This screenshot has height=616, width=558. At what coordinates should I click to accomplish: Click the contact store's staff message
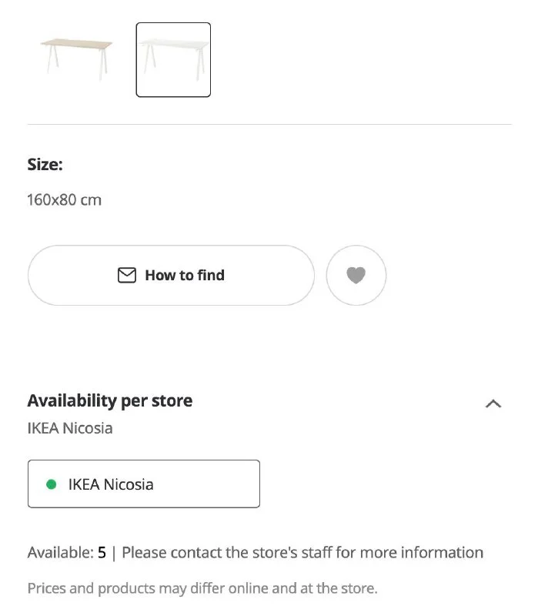pyautogui.click(x=302, y=552)
